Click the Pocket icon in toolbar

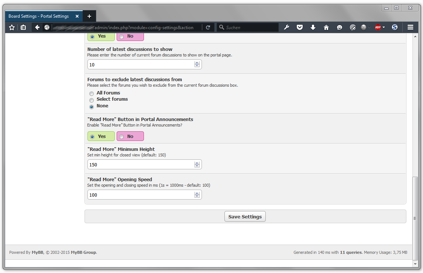coord(300,27)
